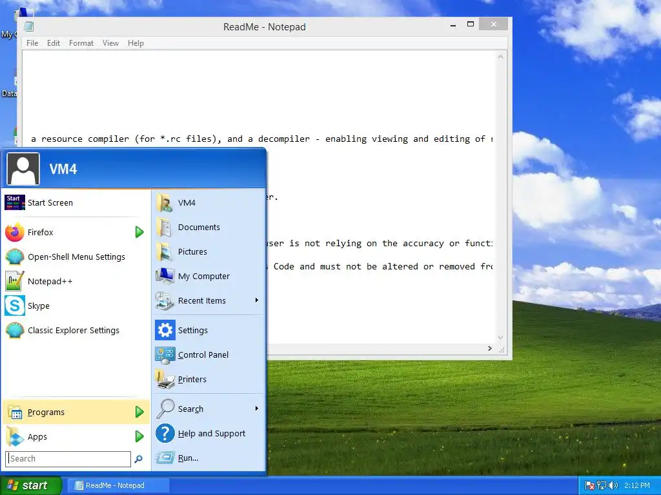Open the Help menu in Notepad
Image resolution: width=661 pixels, height=495 pixels.
136,43
